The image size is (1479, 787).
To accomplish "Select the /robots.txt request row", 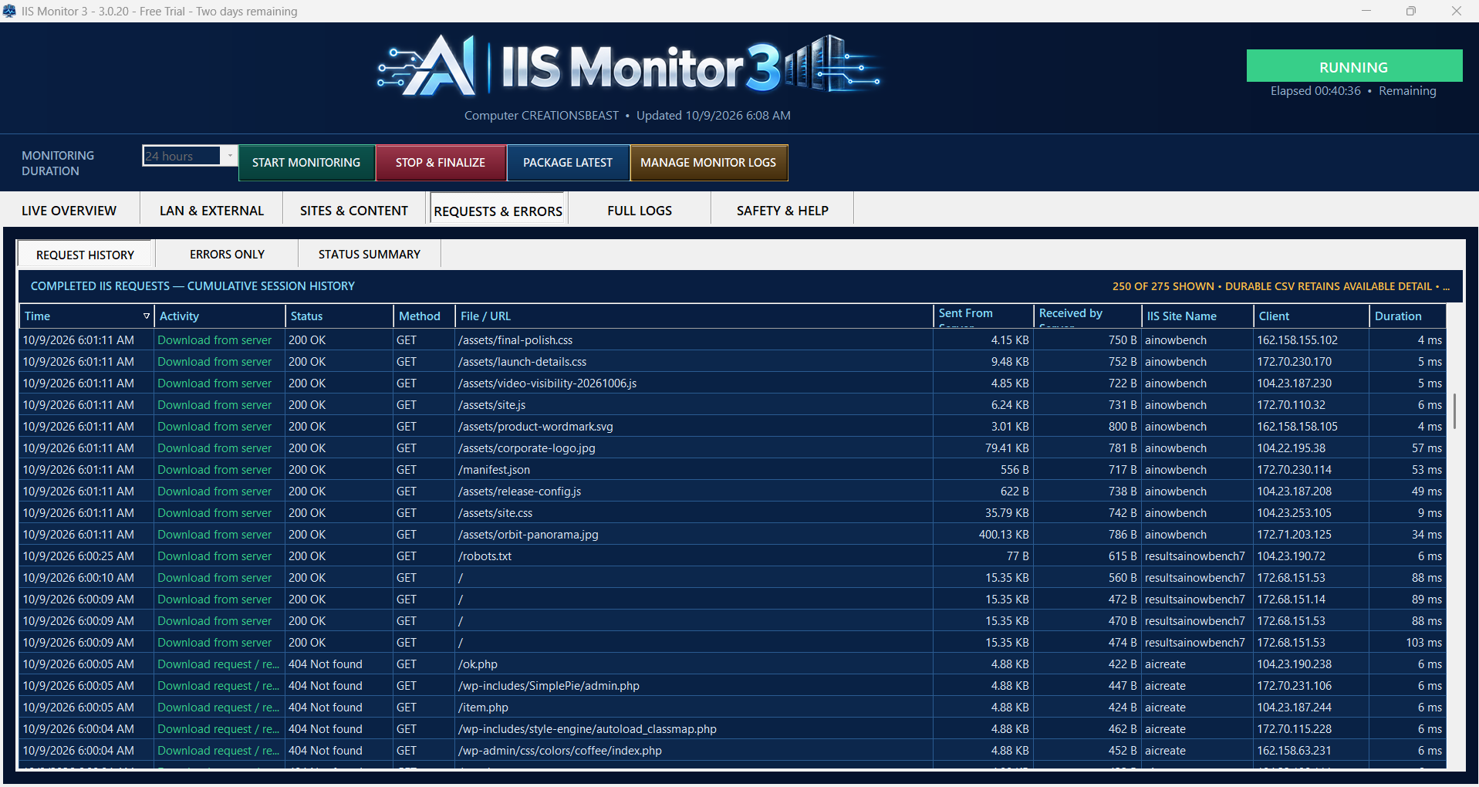I will pyautogui.click(x=732, y=556).
